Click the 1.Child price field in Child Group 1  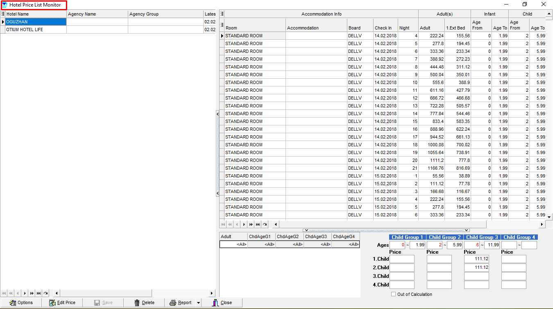tap(402, 259)
